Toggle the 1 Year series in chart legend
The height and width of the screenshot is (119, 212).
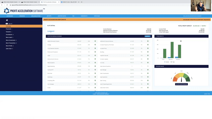pos(173,62)
